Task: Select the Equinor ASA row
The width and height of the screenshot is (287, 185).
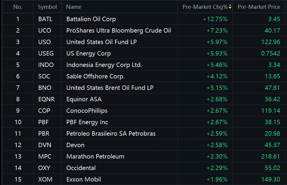Action: click(x=84, y=99)
